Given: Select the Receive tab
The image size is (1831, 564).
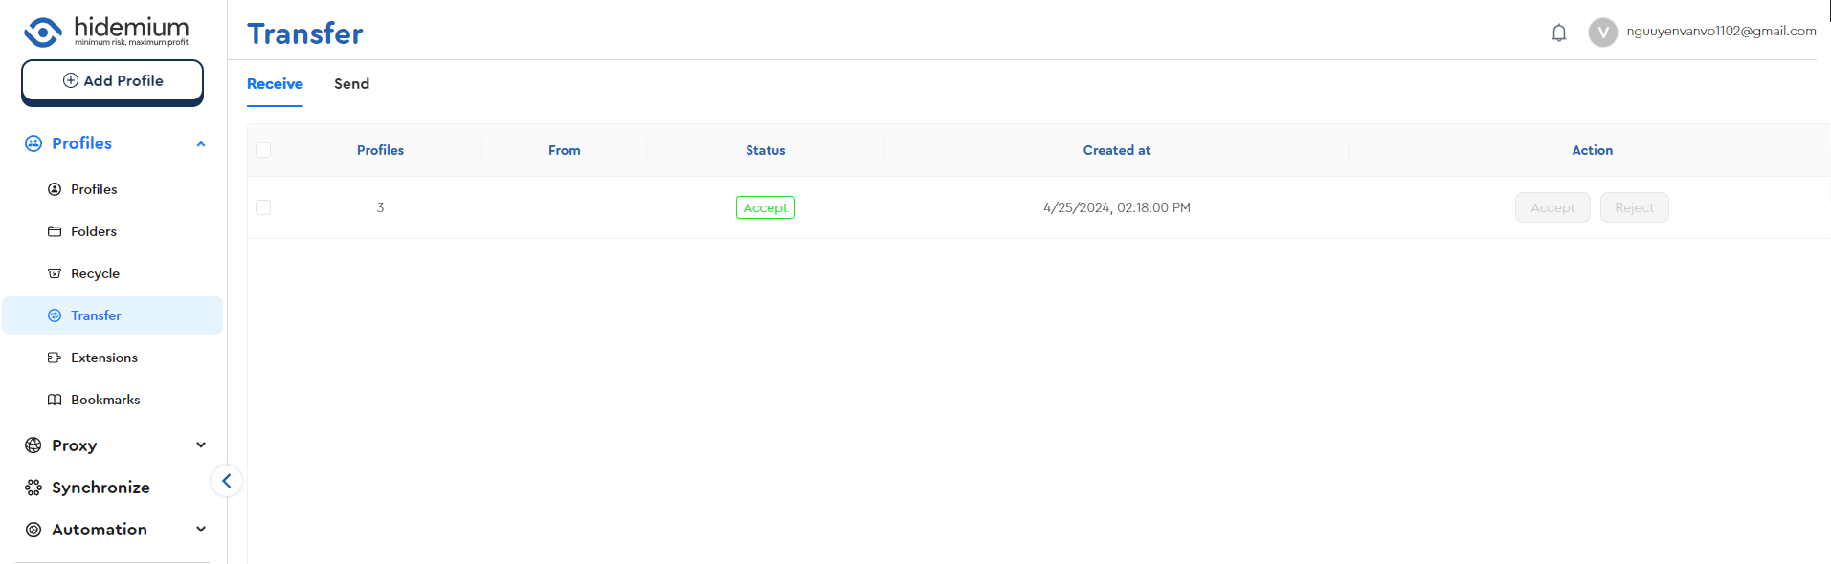Looking at the screenshot, I should pyautogui.click(x=275, y=84).
